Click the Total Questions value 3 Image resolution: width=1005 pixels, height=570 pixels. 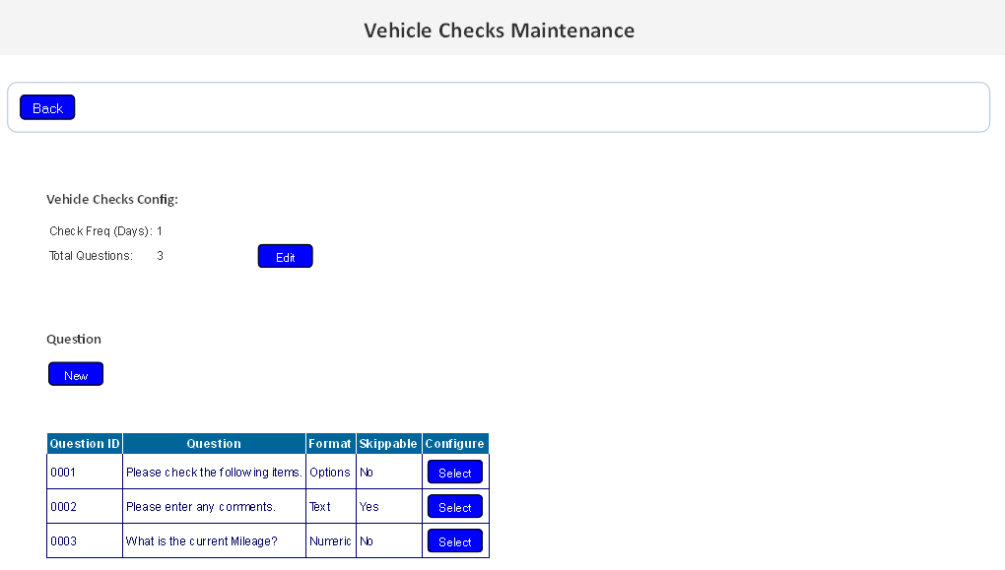[161, 256]
